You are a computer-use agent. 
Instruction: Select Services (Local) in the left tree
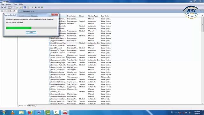click(9, 11)
